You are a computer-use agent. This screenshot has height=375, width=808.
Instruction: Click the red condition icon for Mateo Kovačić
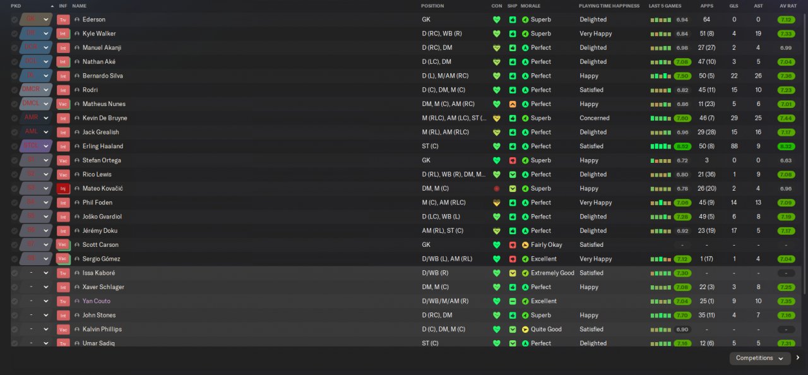[497, 189]
